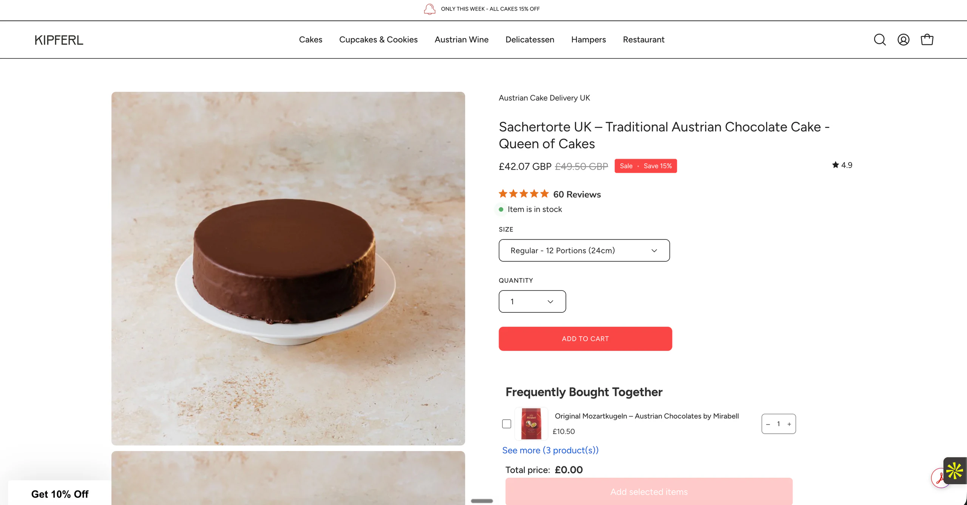
Task: Click the KIPFERL logo
Action: tap(59, 40)
